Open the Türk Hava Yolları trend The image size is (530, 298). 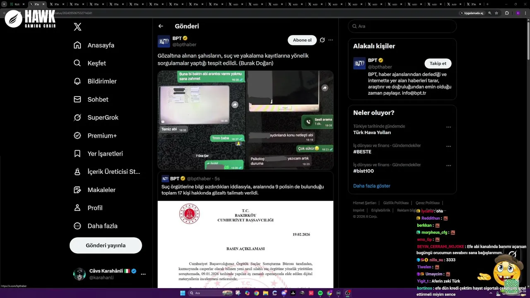[x=372, y=132]
